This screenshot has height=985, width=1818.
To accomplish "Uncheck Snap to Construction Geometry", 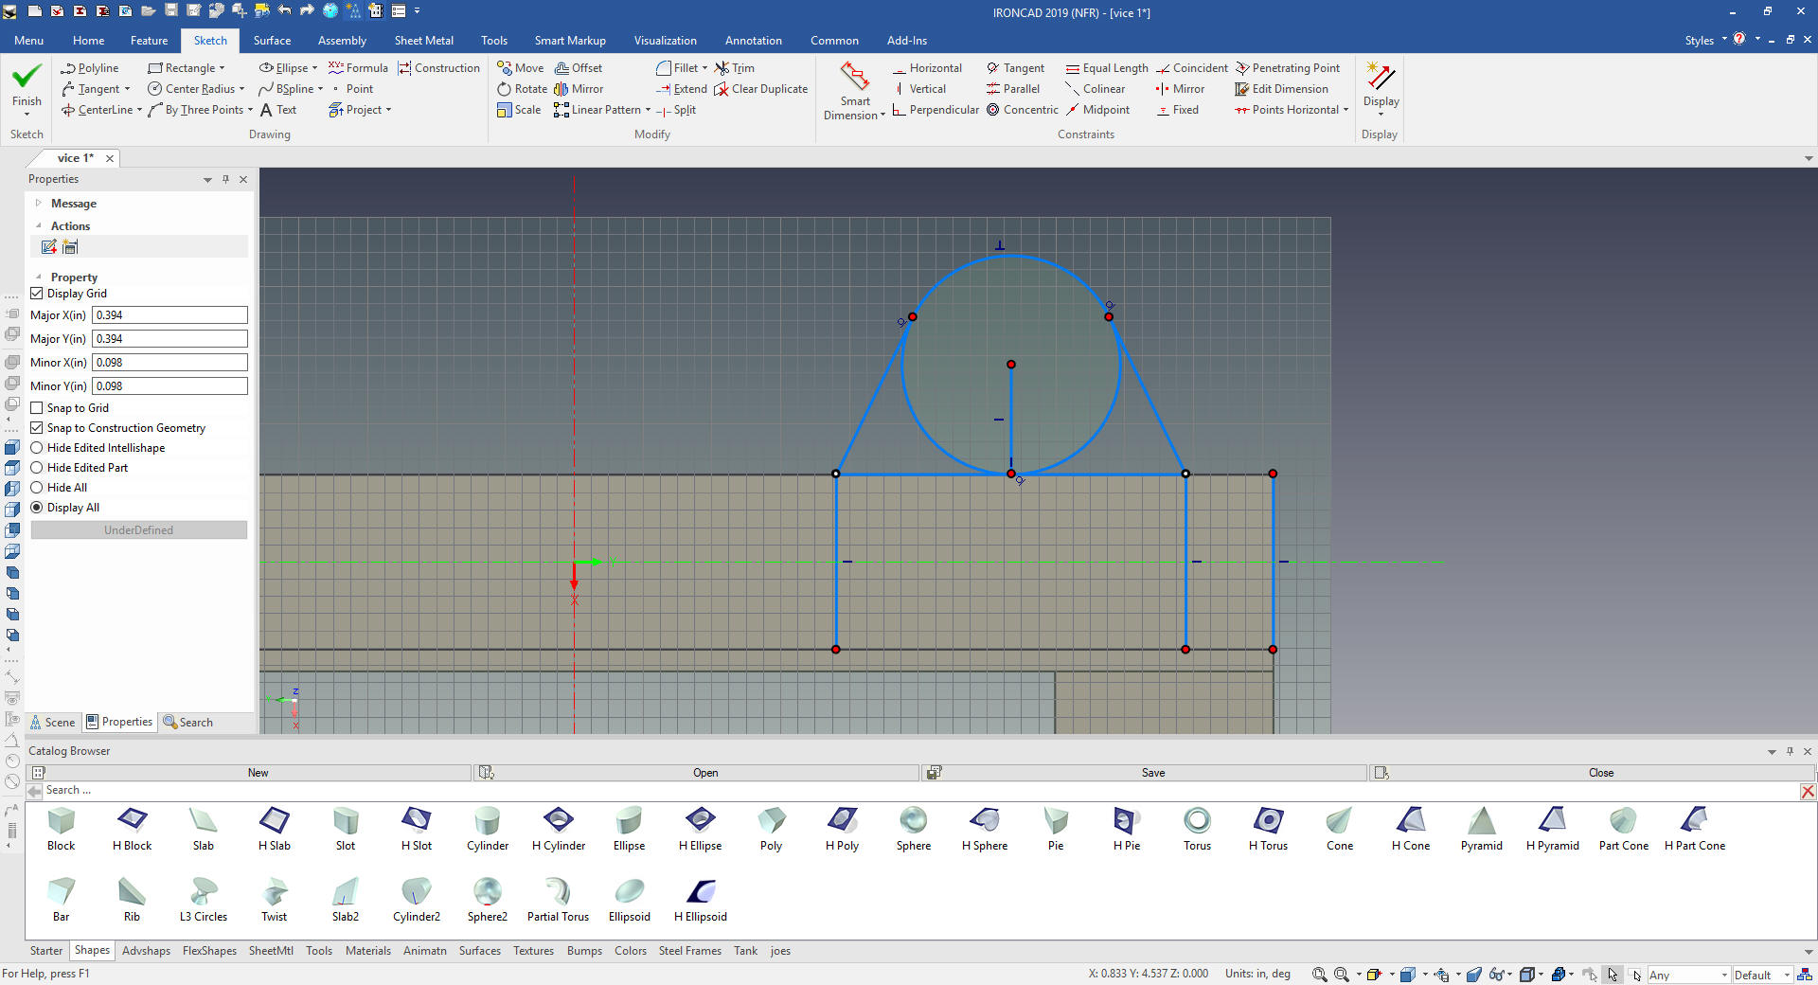I will (x=37, y=428).
